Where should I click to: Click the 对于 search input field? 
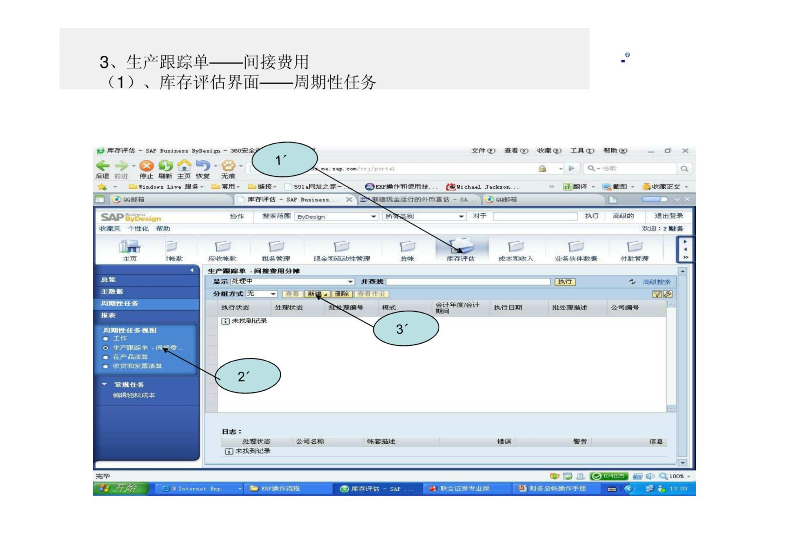535,216
